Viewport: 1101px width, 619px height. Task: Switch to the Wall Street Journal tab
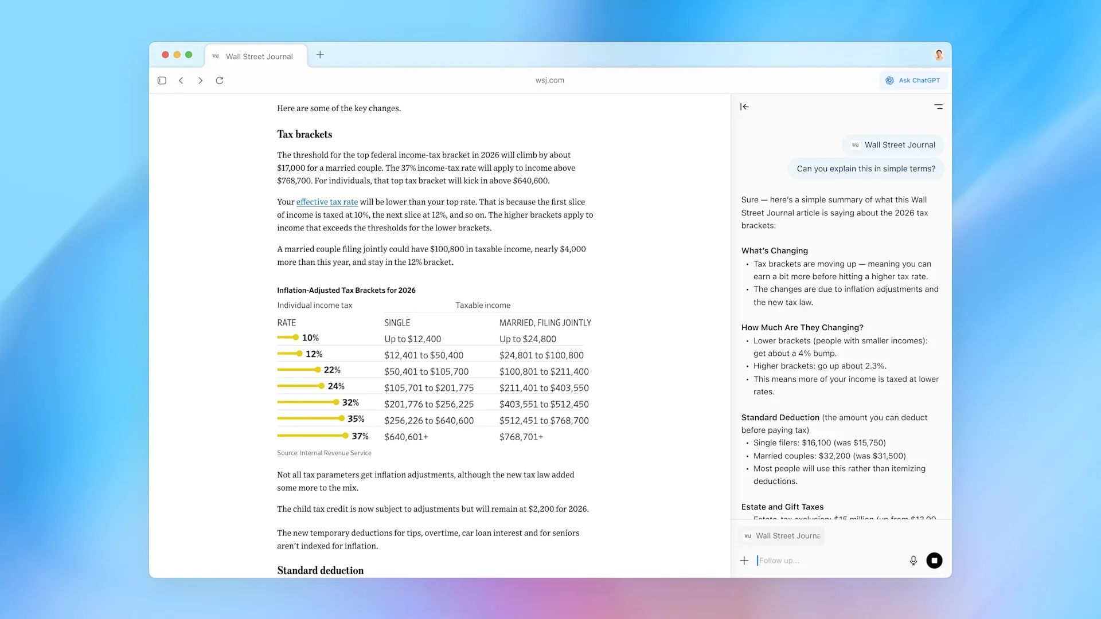coord(256,56)
